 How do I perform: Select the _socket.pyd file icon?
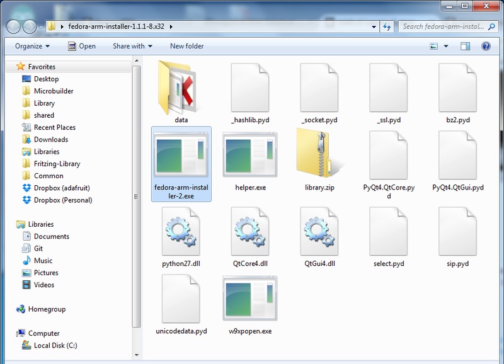(x=319, y=88)
